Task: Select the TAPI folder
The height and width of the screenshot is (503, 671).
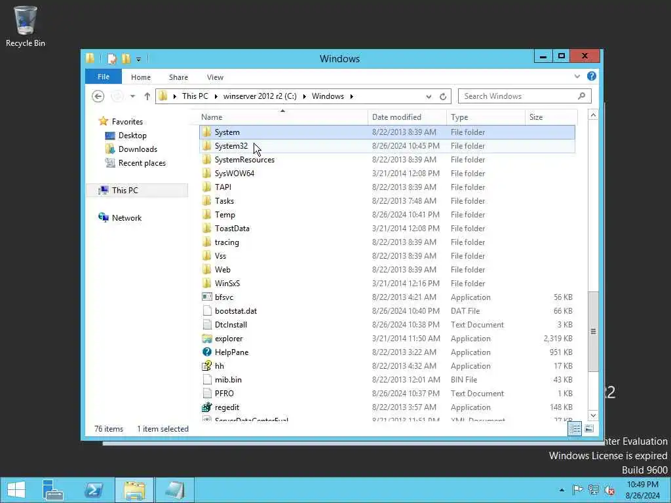Action: tap(223, 187)
